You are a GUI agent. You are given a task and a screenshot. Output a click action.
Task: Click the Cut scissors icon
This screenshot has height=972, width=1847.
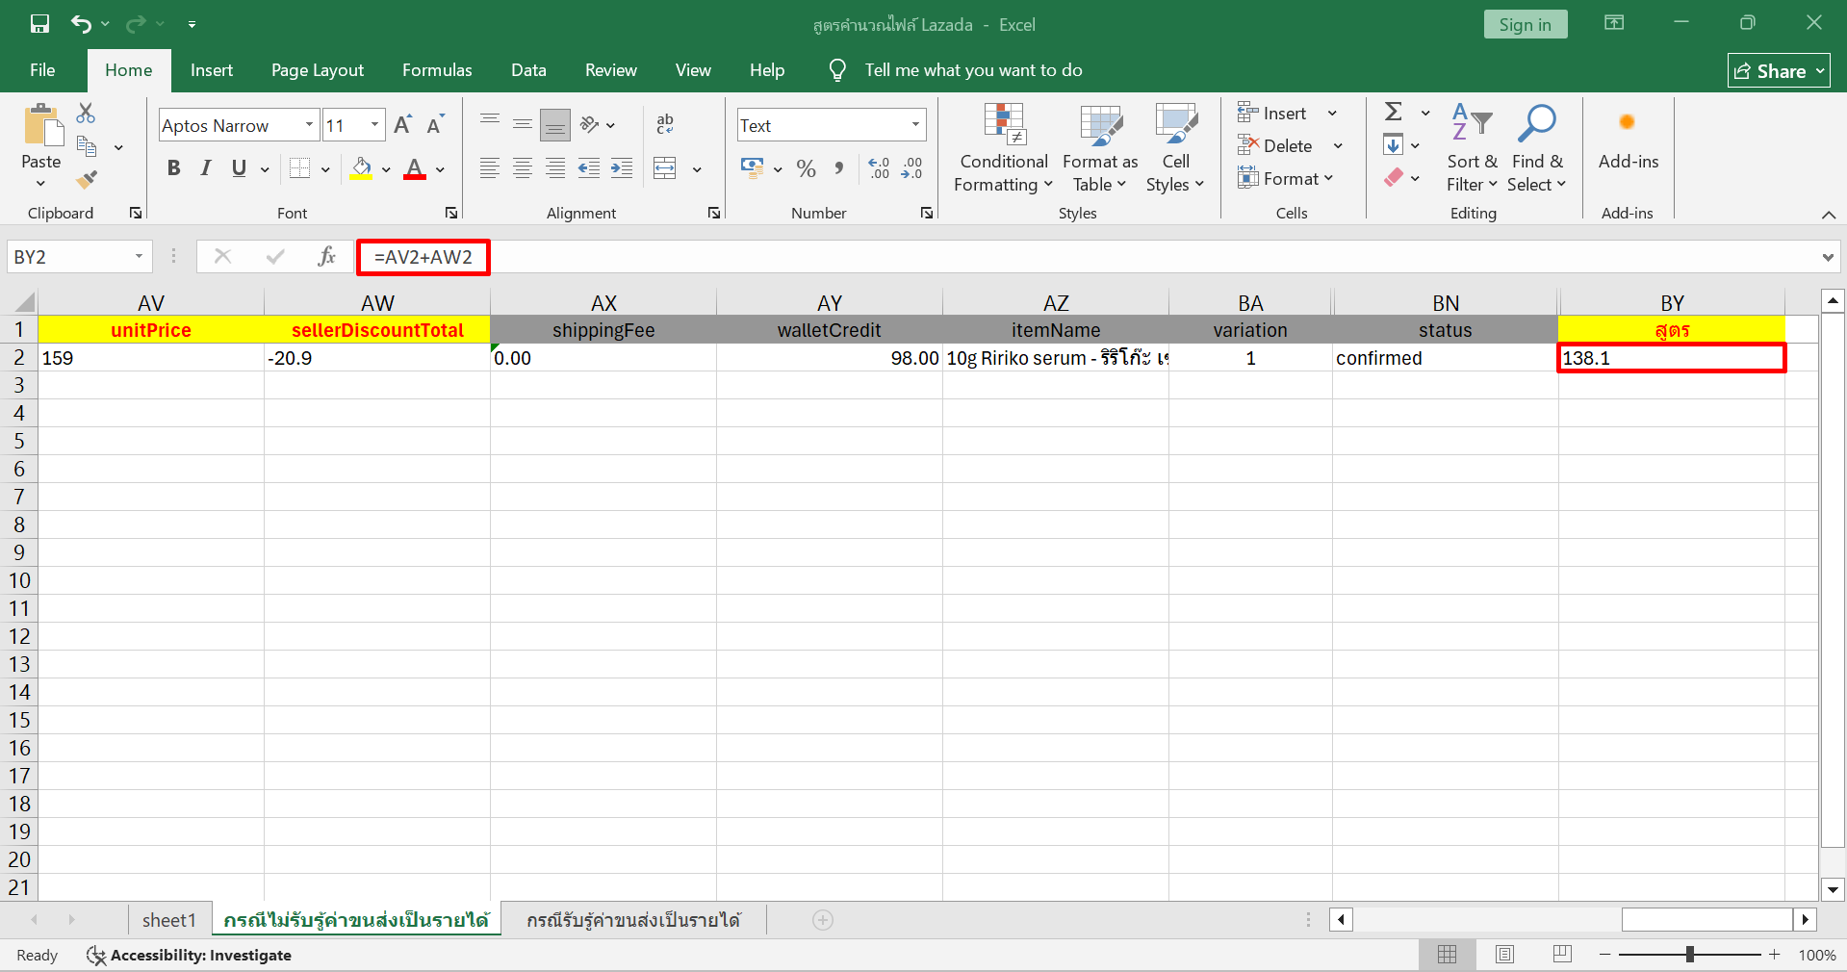86,114
